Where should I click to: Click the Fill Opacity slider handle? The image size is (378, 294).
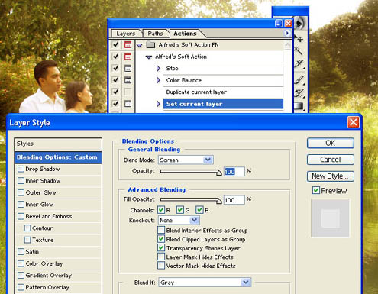pos(219,202)
